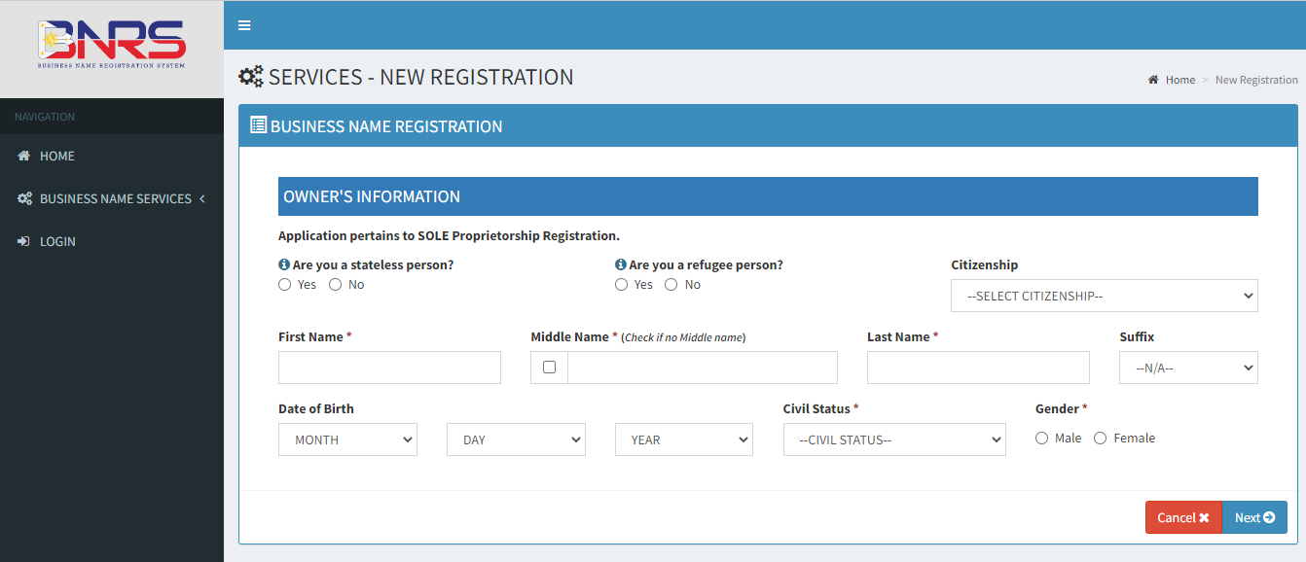1306x562 pixels.
Task: Click the BNRS logo
Action: tap(110, 43)
